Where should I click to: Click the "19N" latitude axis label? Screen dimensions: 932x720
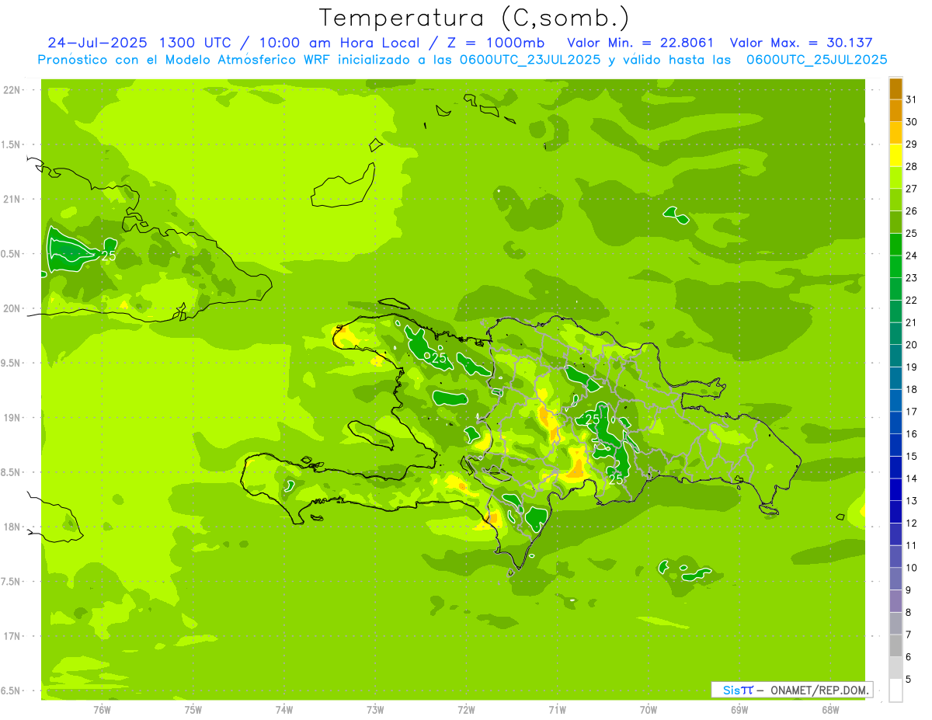pos(12,418)
